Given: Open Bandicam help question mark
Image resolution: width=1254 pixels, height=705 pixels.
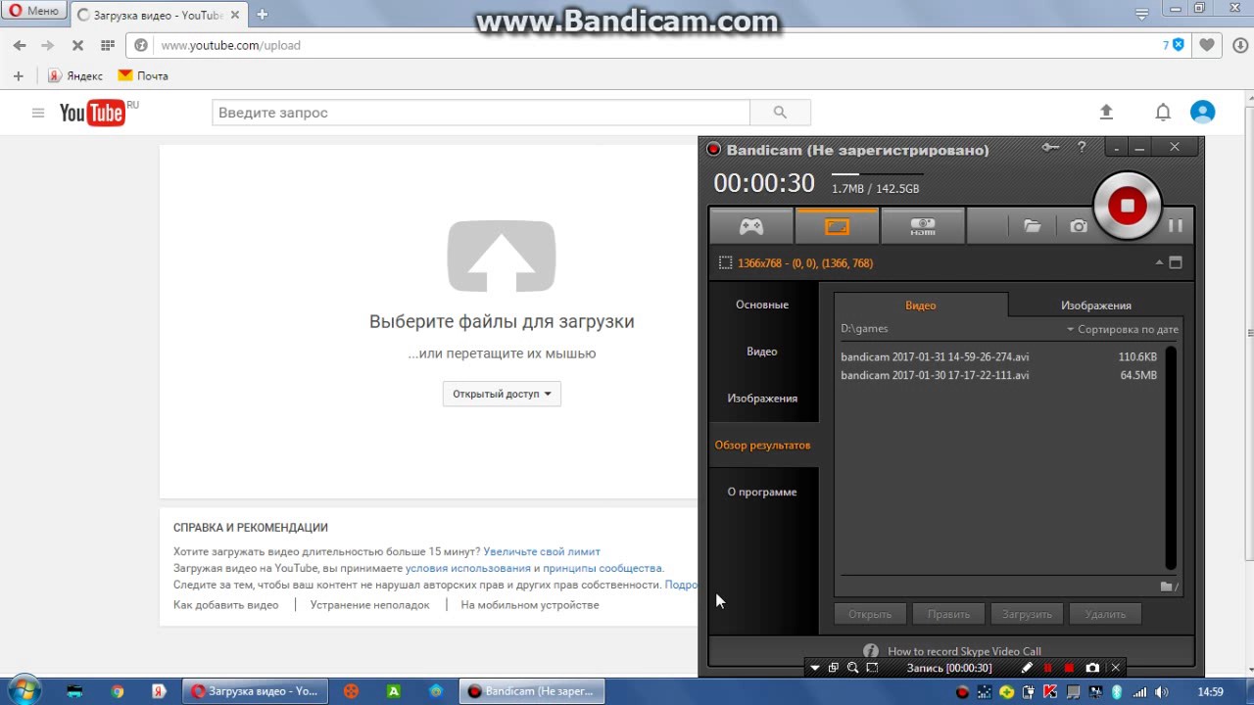Looking at the screenshot, I should pos(1082,148).
